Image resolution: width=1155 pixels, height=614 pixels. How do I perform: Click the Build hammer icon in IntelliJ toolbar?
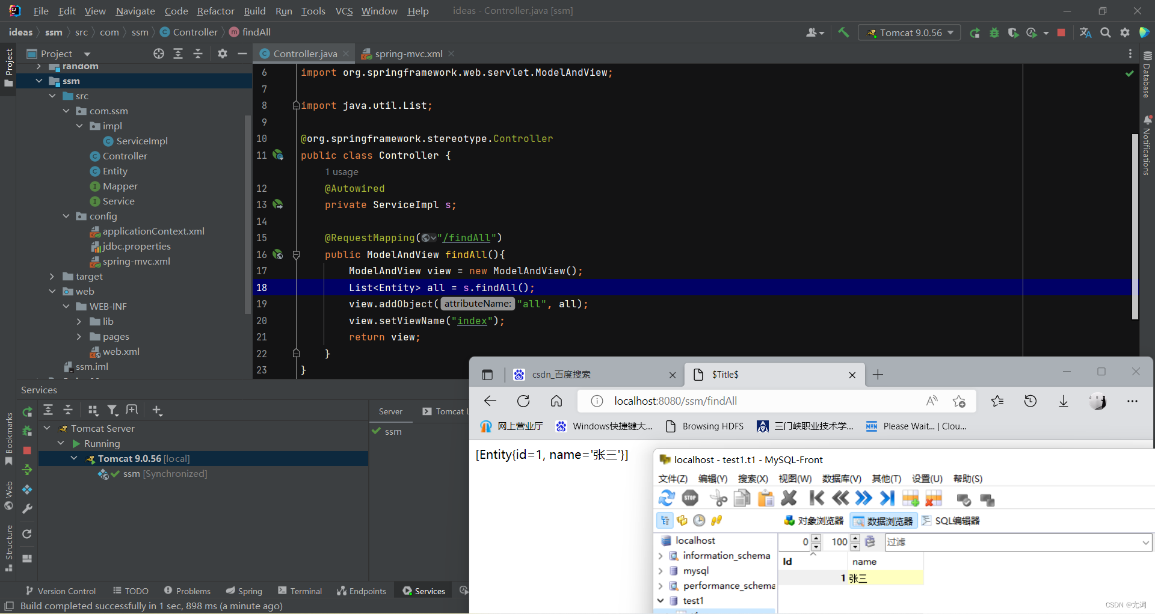(x=843, y=32)
